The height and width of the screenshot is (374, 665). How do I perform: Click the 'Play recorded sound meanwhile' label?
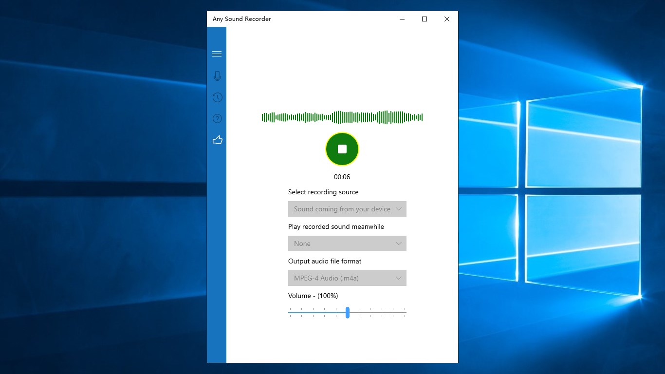pyautogui.click(x=336, y=226)
